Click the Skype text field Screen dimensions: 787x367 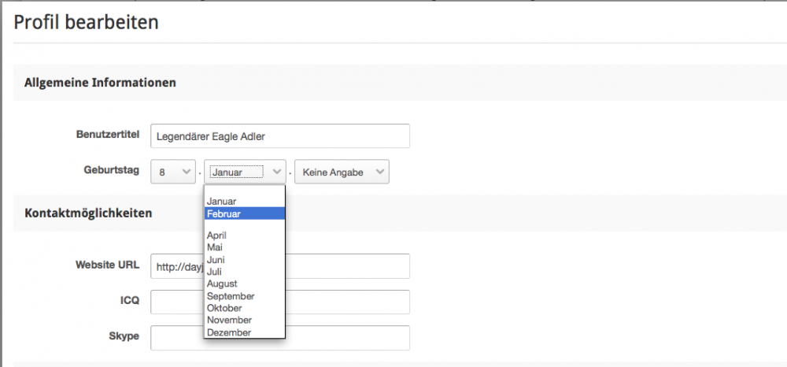point(346,337)
